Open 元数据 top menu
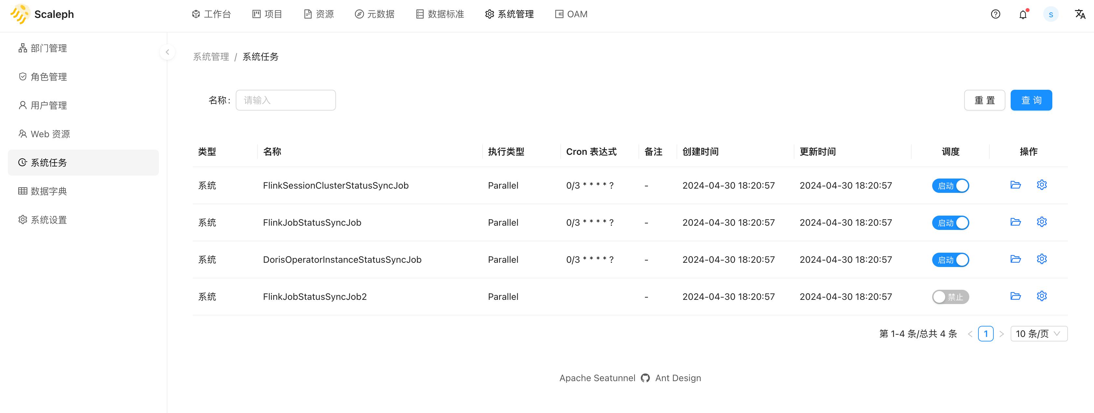 374,14
